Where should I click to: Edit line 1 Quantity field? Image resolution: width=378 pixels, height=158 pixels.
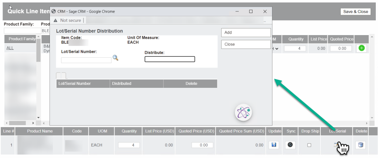click(x=129, y=145)
